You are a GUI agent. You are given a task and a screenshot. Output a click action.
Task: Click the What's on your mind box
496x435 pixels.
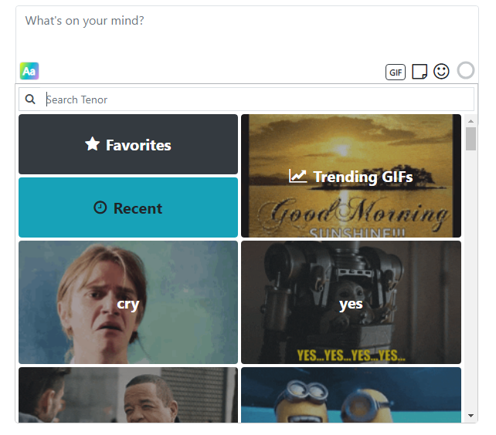point(246,32)
